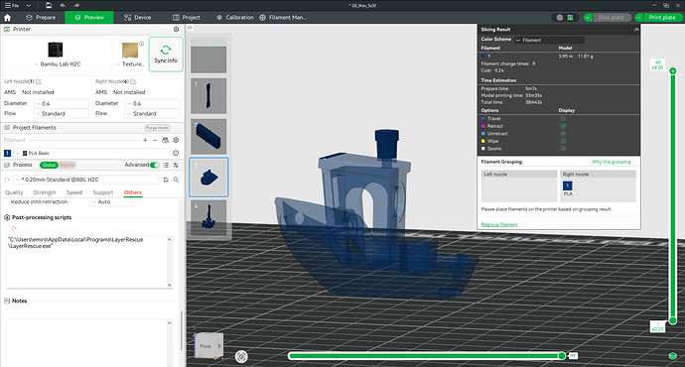Reset process preset changes orange arrow
The width and height of the screenshot is (685, 367).
[x=7, y=180]
